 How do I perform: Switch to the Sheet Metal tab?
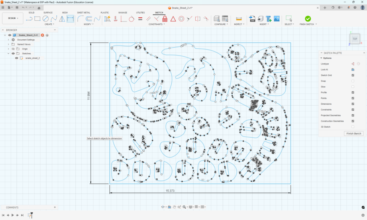tap(84, 12)
